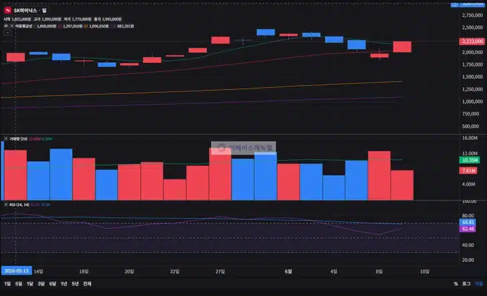This screenshot has height=296, width=487.
Task: Remove the 이동평균선 indicator with its X
Action: (12, 26)
